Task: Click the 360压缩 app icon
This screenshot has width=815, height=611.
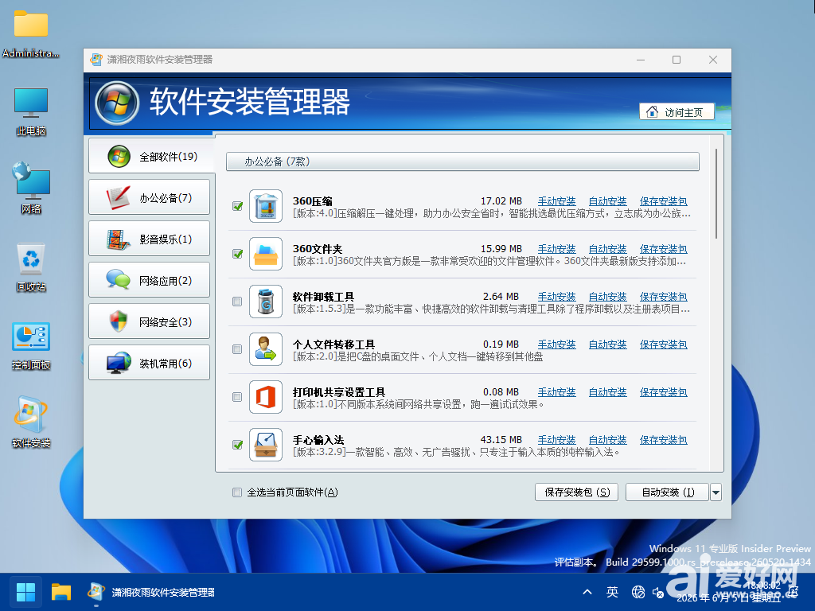Action: coord(266,206)
